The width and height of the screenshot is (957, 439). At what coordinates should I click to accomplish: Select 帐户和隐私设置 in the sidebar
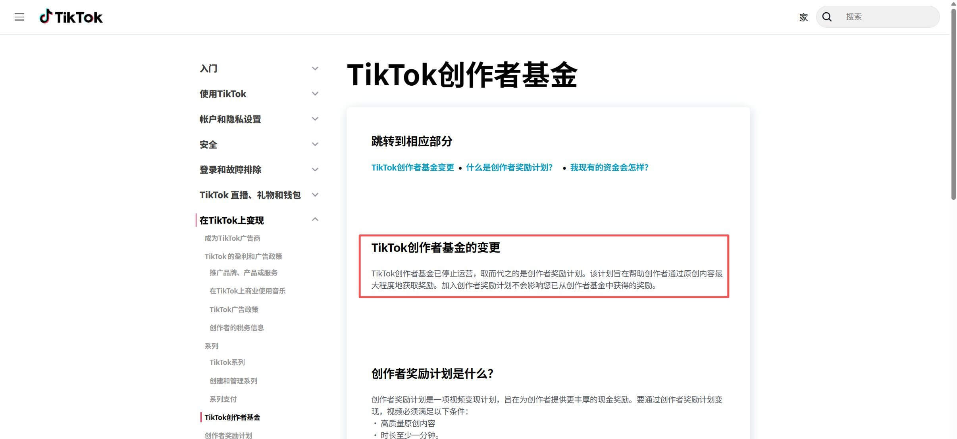pos(230,119)
